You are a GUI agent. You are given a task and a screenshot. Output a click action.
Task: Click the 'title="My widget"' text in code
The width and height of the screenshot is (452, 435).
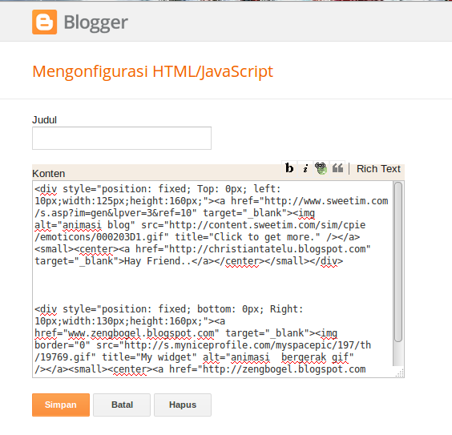tap(149, 357)
